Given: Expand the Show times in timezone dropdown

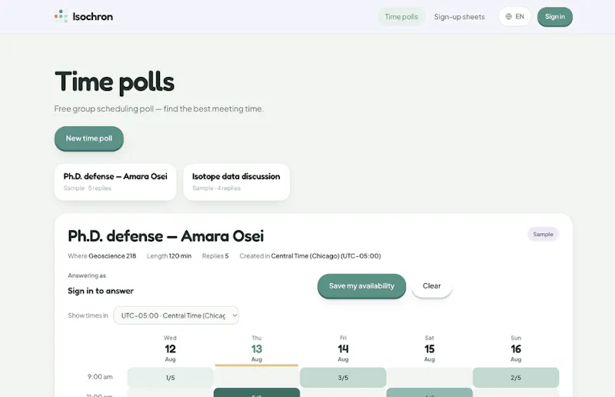Looking at the screenshot, I should tap(176, 315).
